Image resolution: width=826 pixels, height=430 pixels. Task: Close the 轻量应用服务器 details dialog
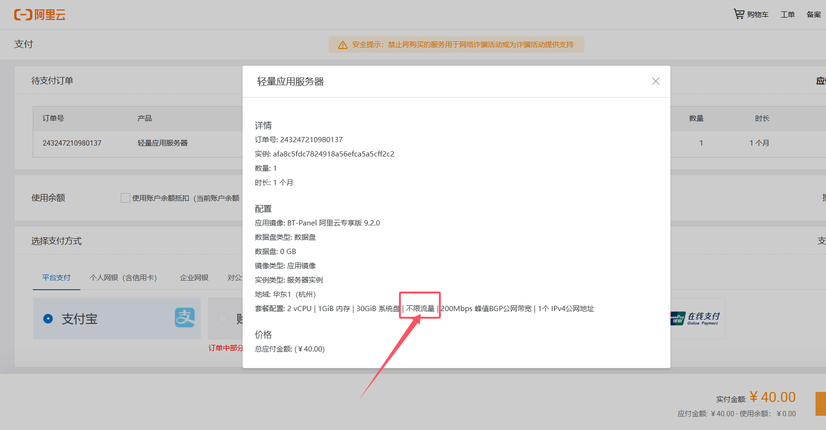(x=656, y=81)
